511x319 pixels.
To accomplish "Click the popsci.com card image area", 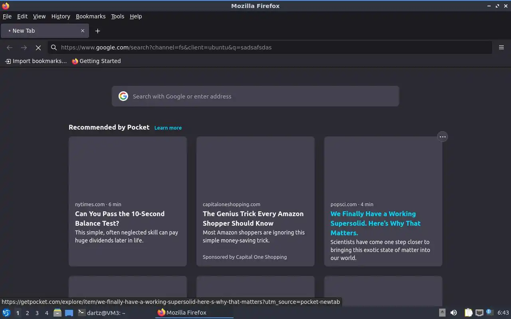I will coord(383,166).
